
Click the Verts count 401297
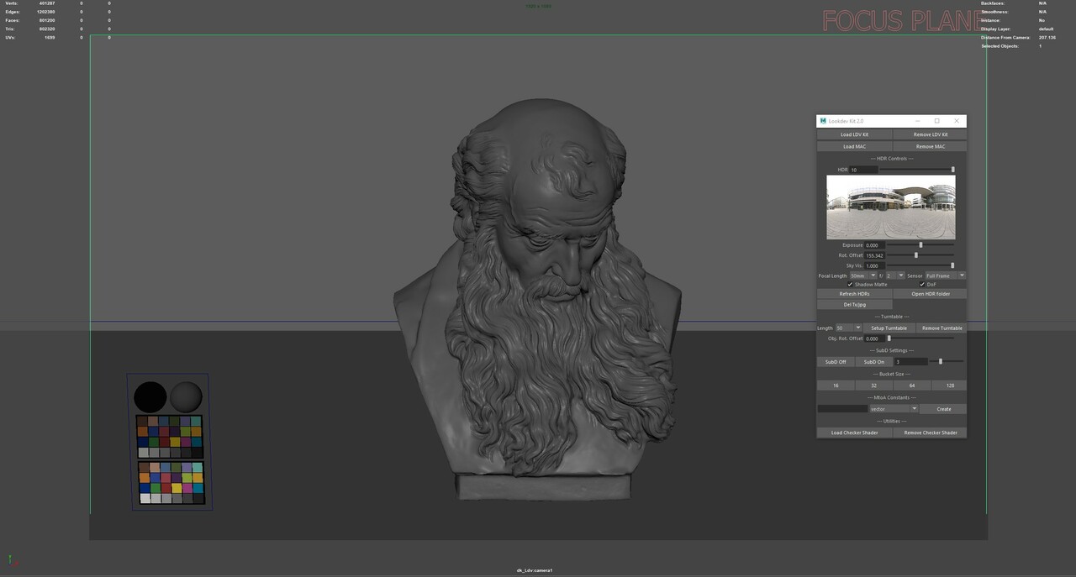coord(47,3)
